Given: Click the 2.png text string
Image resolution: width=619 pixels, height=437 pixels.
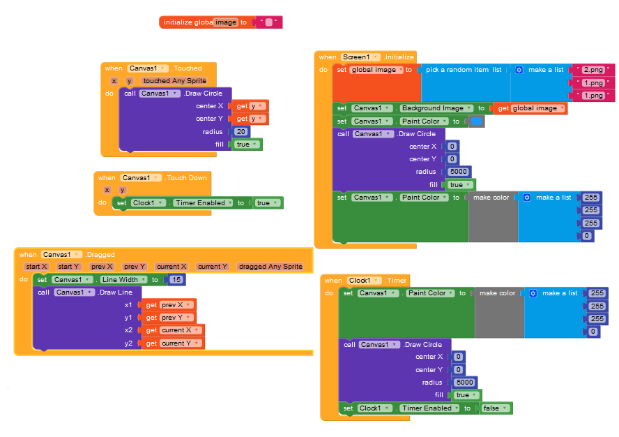Looking at the screenshot, I should (593, 70).
